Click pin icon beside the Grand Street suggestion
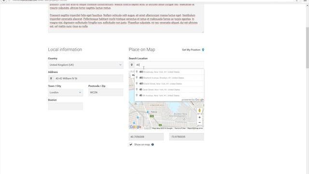The width and height of the screenshot is (309, 174). click(x=137, y=84)
